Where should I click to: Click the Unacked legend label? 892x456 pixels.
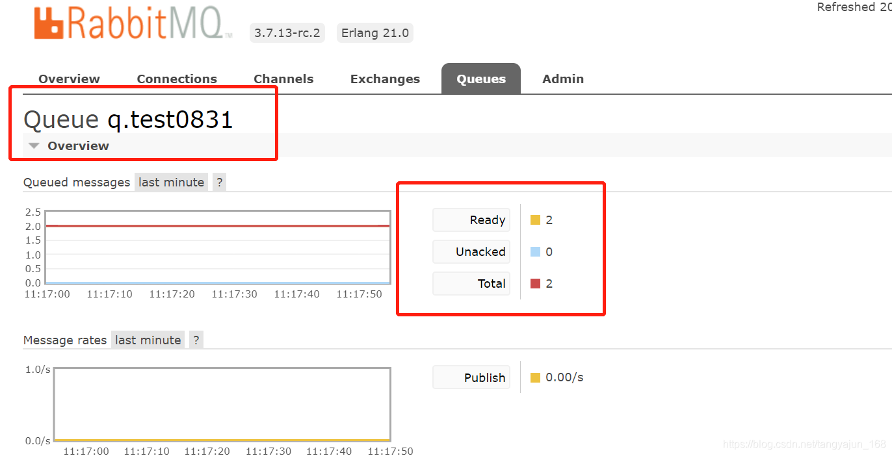tap(471, 252)
